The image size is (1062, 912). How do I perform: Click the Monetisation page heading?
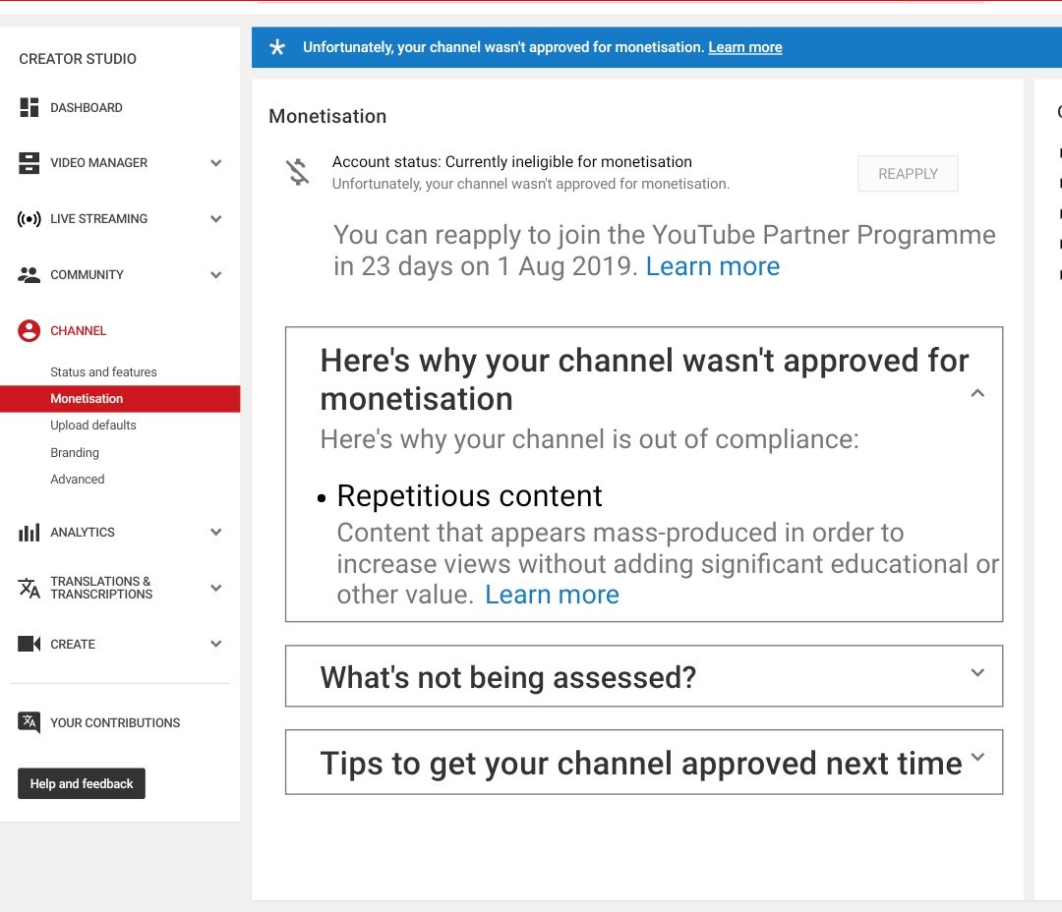pos(327,116)
